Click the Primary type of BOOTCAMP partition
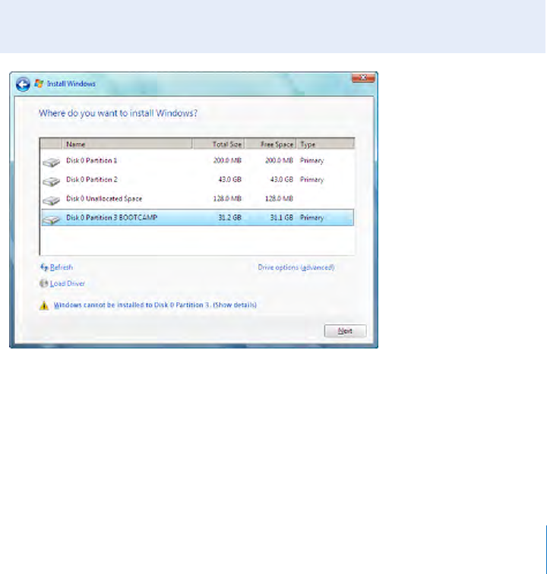This screenshot has height=574, width=547. [311, 218]
